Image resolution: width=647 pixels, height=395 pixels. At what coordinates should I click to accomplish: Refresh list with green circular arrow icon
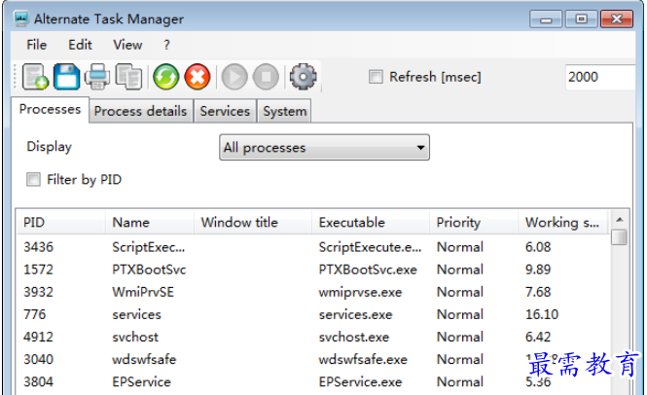(165, 77)
